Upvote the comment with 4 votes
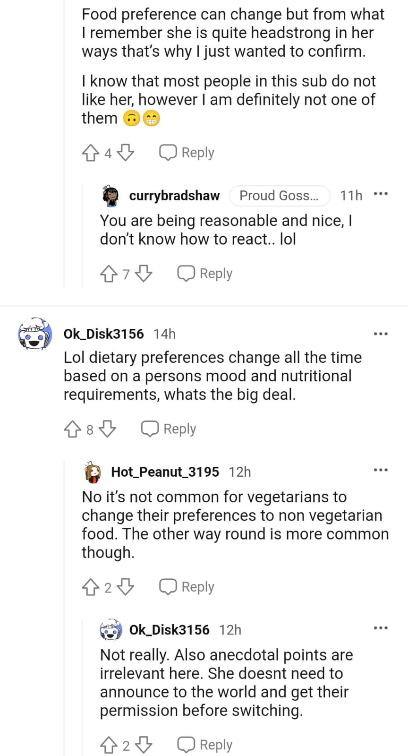Viewport: 408px width, 756px height. pos(90,153)
